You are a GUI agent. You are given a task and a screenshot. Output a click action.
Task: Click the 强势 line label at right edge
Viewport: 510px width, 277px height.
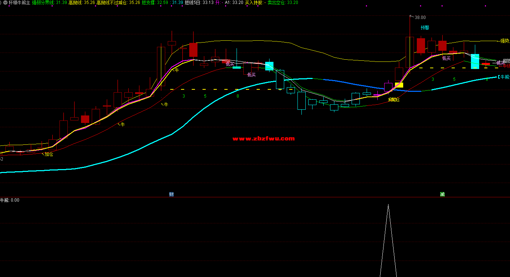(x=504, y=41)
